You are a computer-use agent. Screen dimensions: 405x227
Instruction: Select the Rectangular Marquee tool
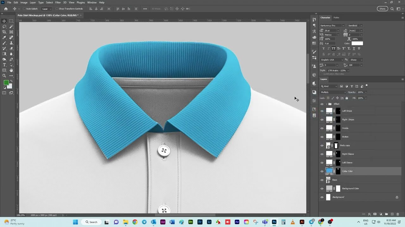coord(11,21)
